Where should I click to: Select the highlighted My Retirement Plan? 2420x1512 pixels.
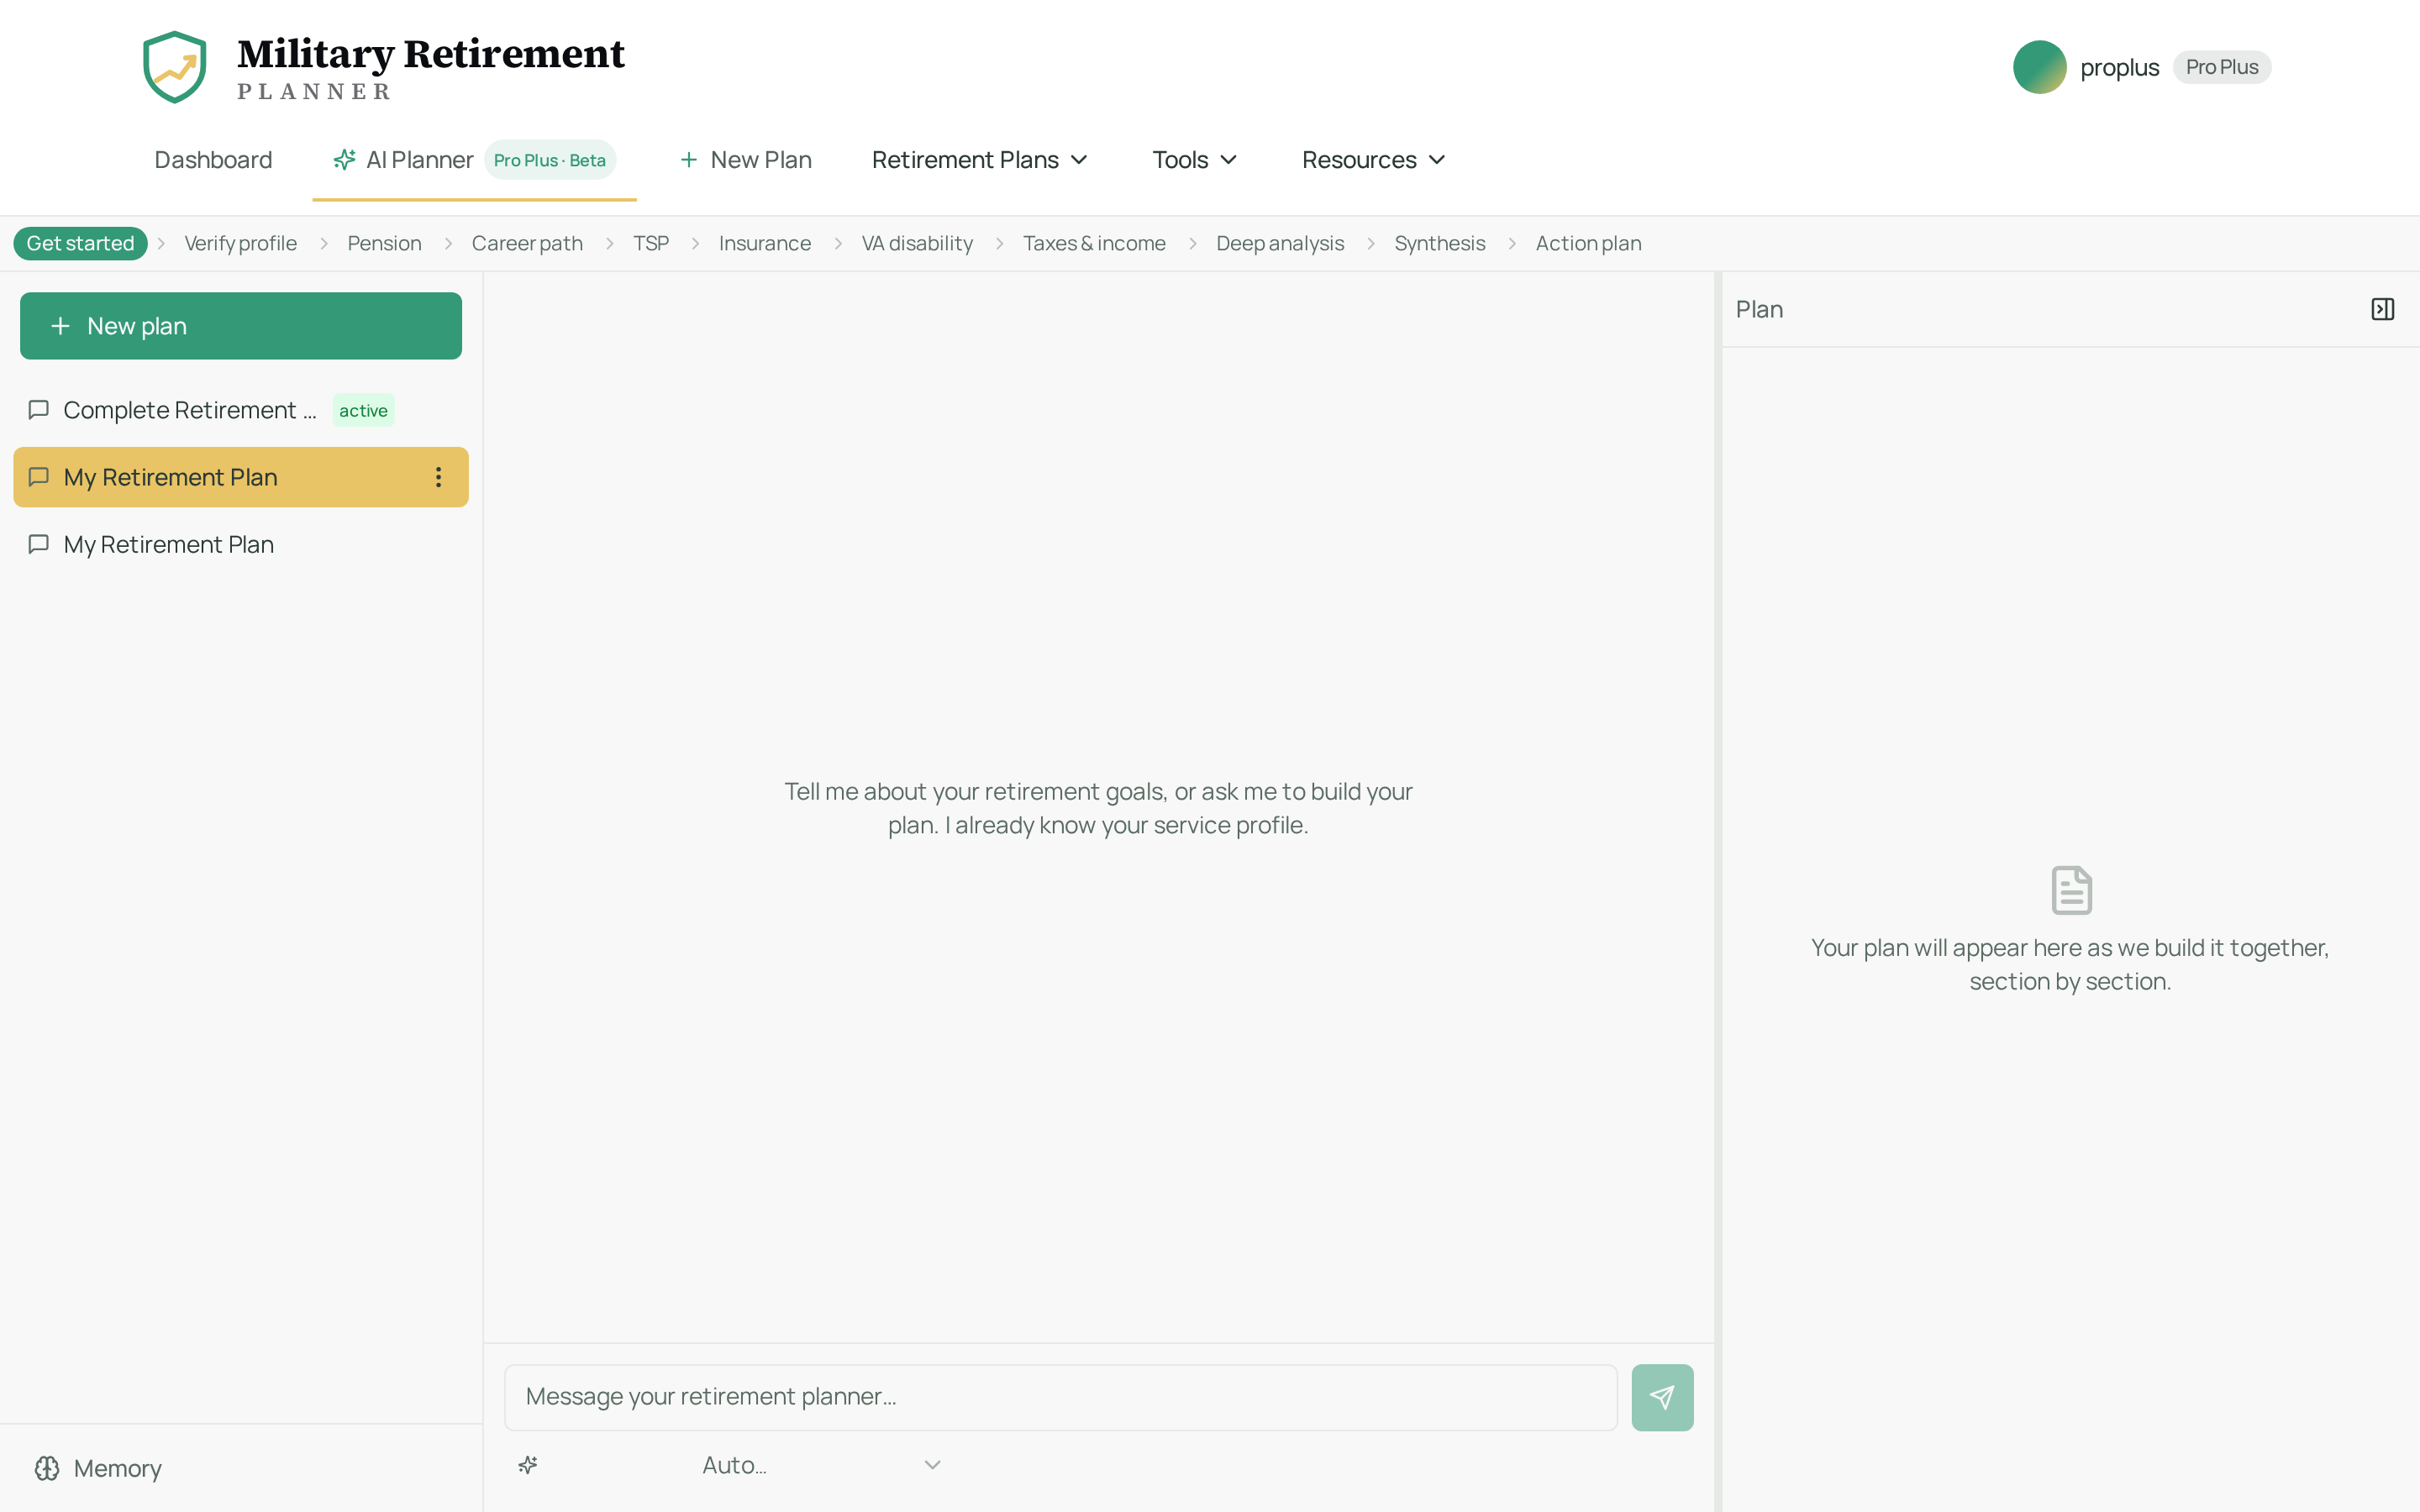point(241,477)
